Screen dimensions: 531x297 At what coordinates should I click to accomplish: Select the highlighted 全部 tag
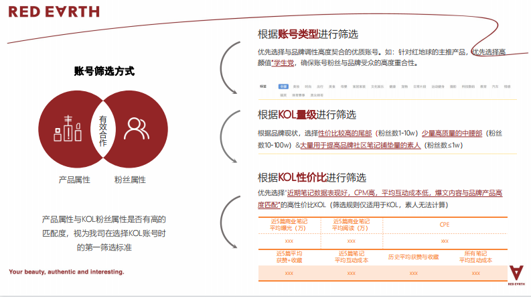(x=283, y=86)
